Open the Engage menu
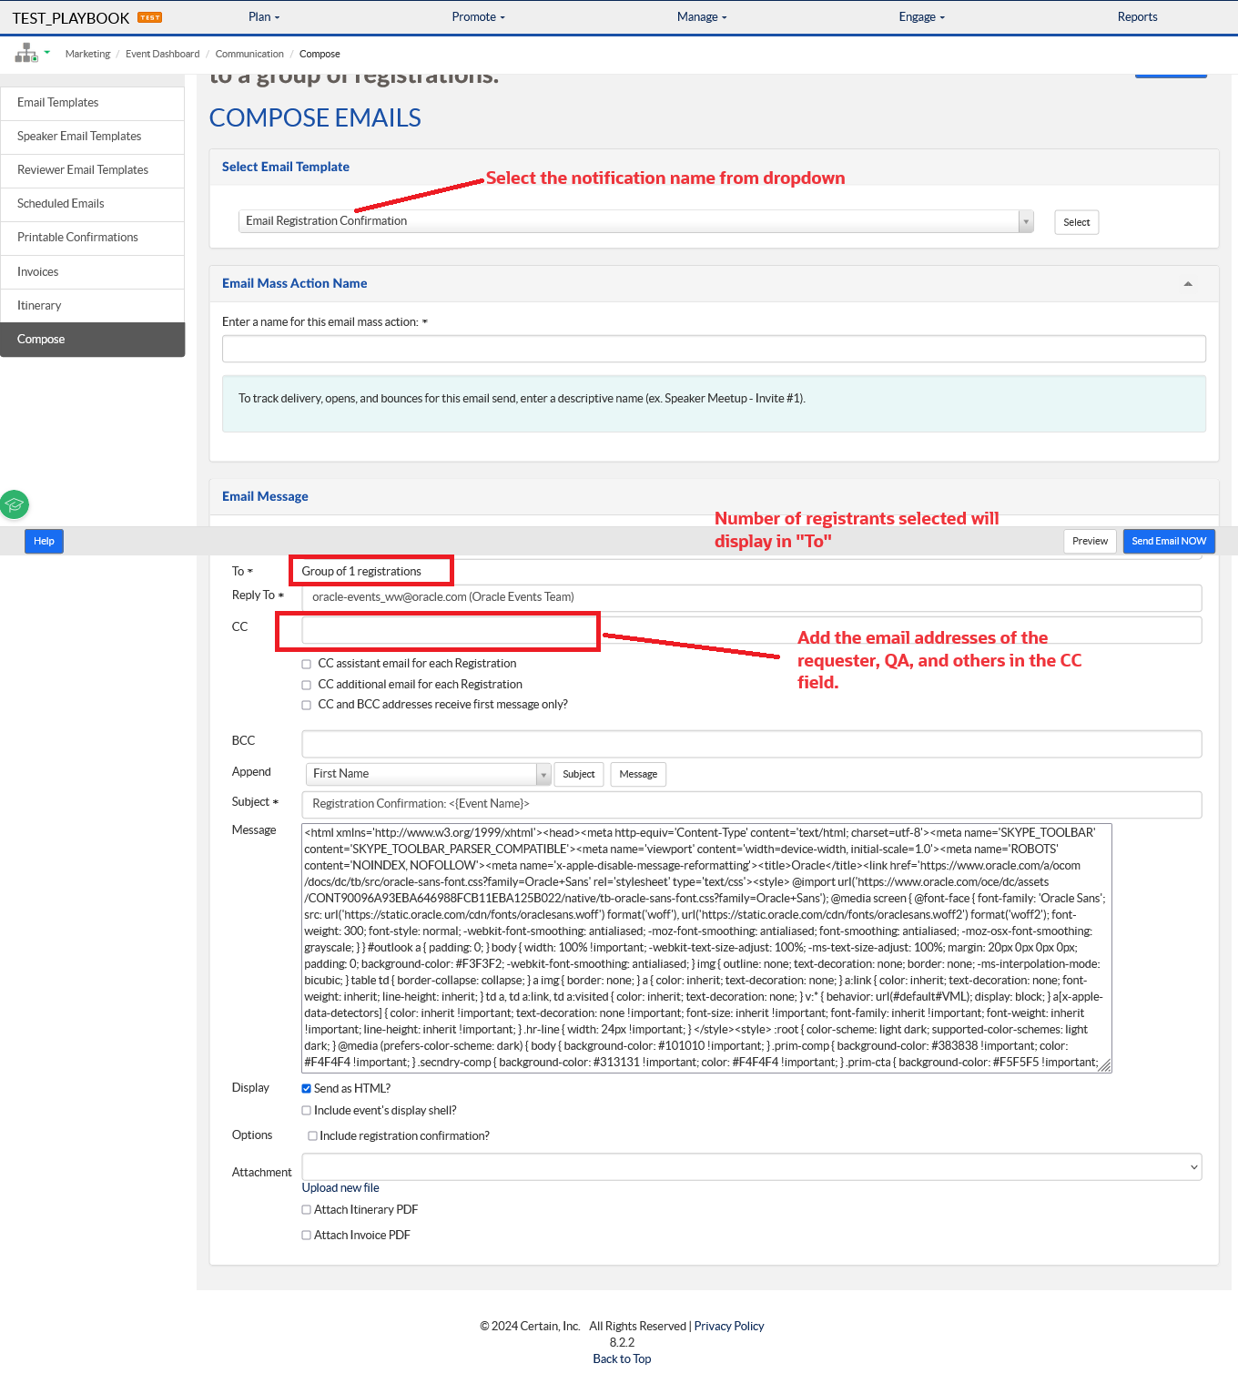The height and width of the screenshot is (1394, 1238). (922, 17)
